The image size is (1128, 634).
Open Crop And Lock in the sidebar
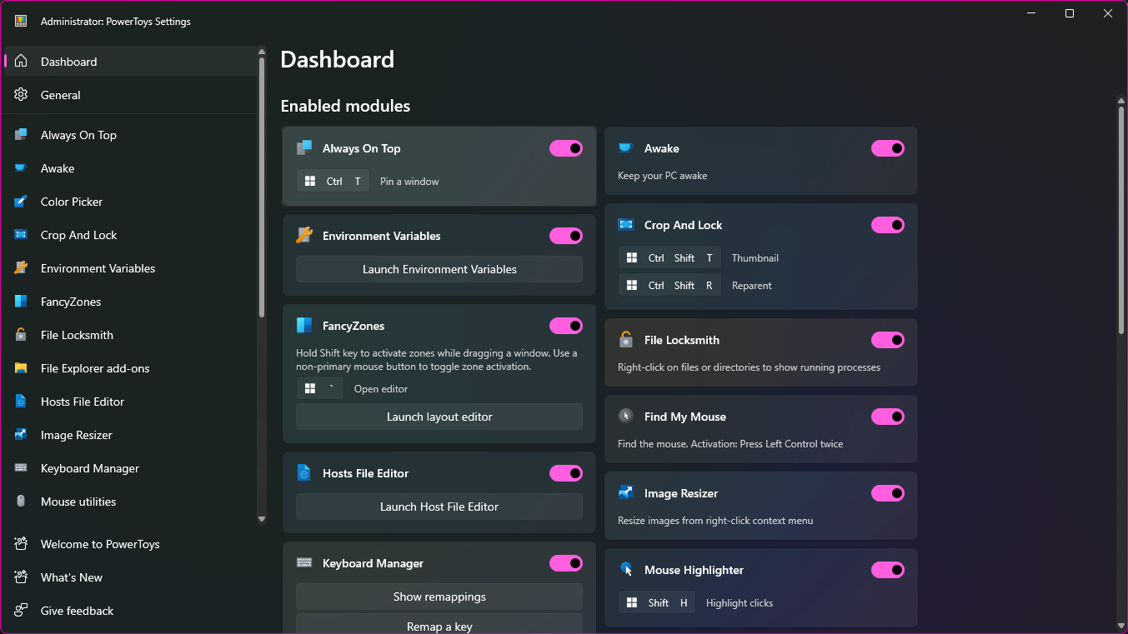(x=130, y=235)
